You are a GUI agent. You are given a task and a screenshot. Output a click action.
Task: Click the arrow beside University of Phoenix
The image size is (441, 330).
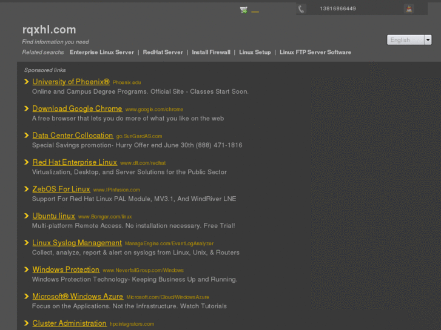coord(27,82)
